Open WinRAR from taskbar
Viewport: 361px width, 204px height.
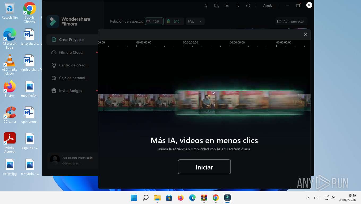204,198
